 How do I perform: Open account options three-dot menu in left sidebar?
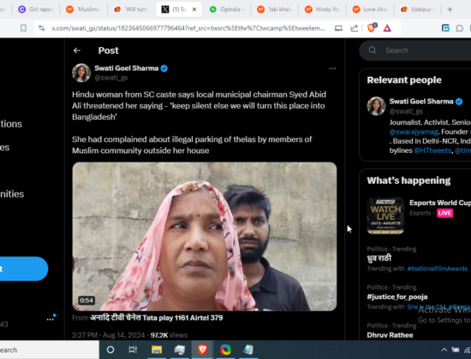51,319
